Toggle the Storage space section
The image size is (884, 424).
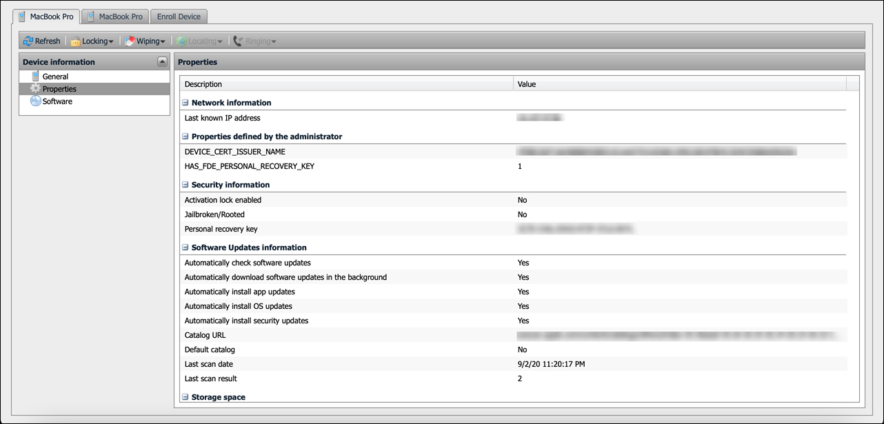point(185,397)
